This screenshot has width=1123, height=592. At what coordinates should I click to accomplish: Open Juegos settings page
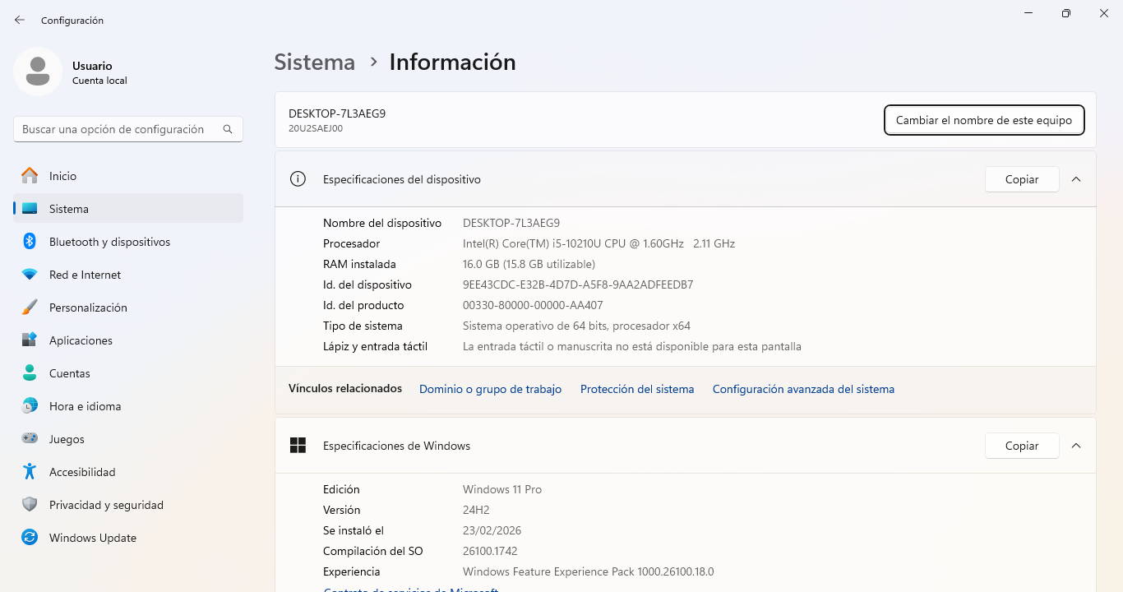128,439
